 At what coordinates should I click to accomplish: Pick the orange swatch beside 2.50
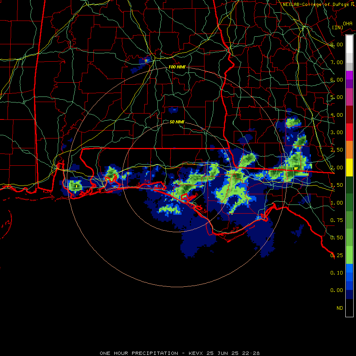coord(349,150)
